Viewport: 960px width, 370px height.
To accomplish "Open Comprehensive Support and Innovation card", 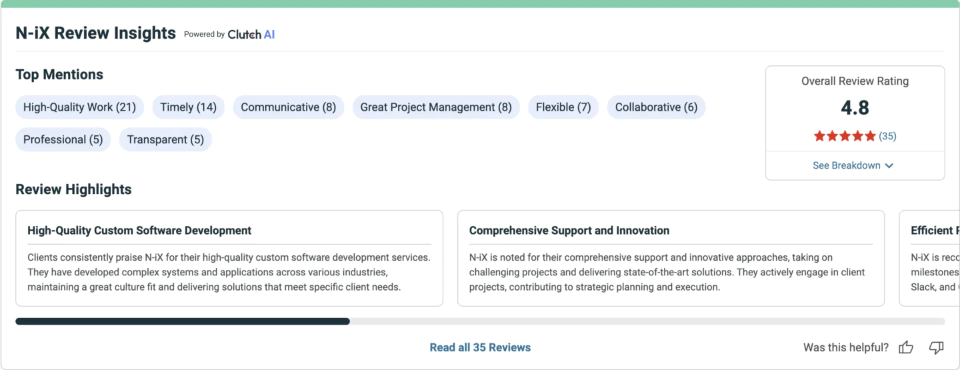I will (x=671, y=258).
